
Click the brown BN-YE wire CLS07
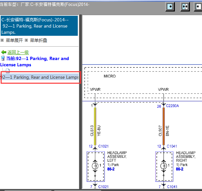pyautogui.click(x=164, y=126)
